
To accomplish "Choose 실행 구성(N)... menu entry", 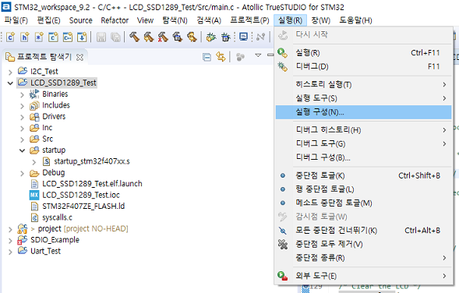I will click(363, 112).
